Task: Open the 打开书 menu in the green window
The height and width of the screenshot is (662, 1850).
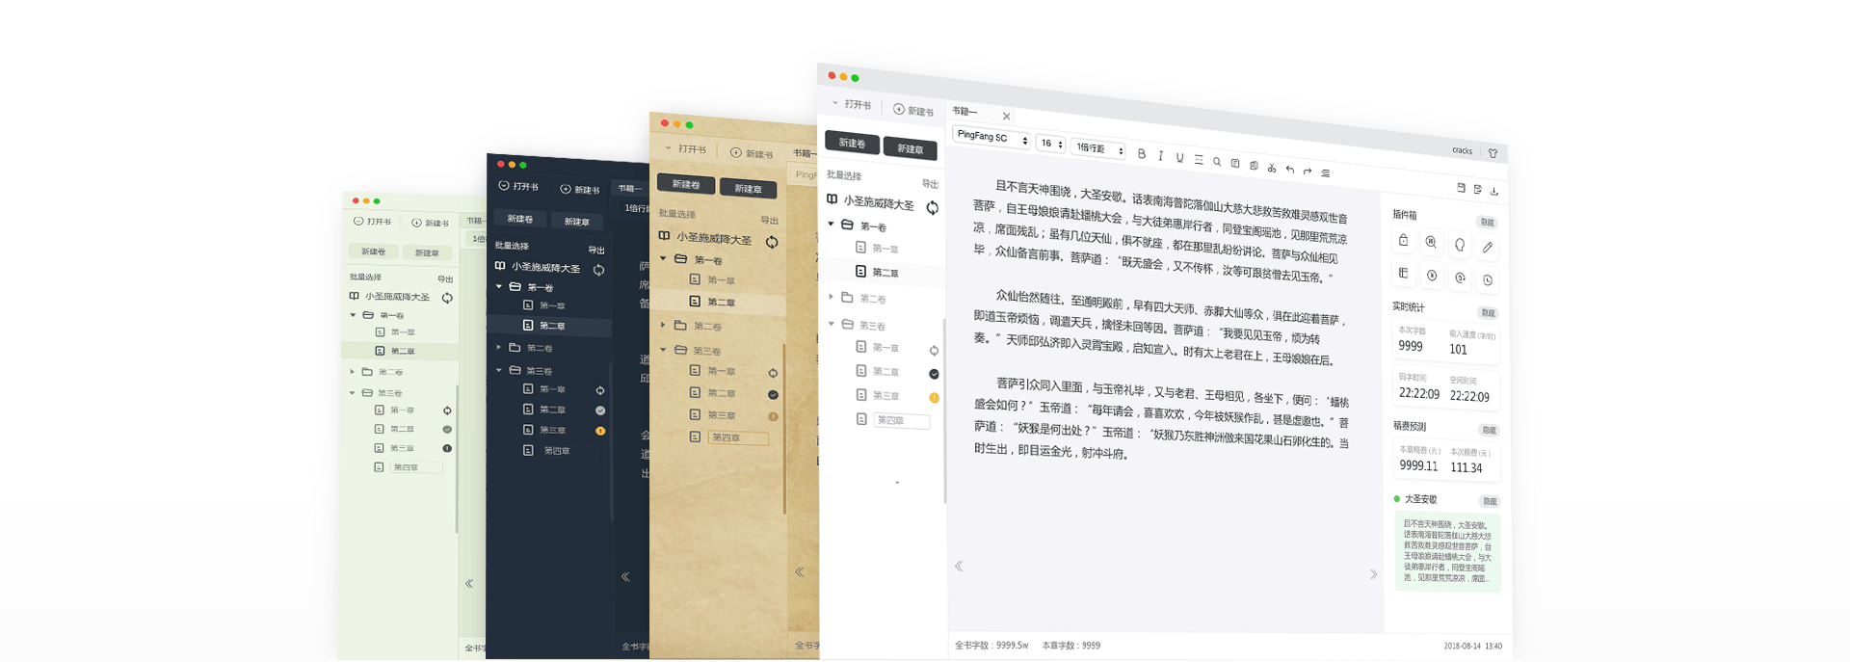Action: [x=372, y=222]
